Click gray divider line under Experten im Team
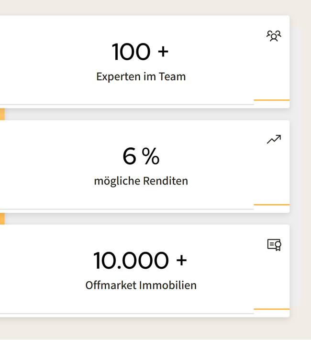The height and width of the screenshot is (340, 311). coord(127,104)
